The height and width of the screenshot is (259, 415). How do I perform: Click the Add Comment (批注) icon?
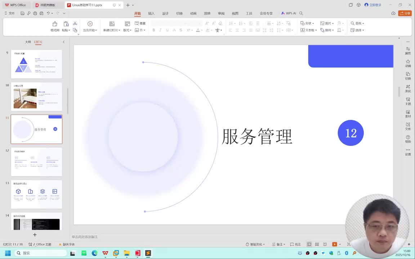point(295,244)
